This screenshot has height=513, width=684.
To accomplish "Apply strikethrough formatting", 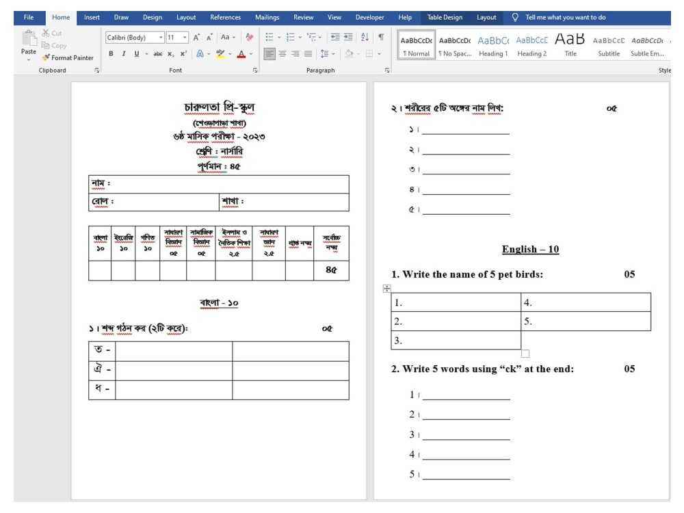I will (157, 53).
